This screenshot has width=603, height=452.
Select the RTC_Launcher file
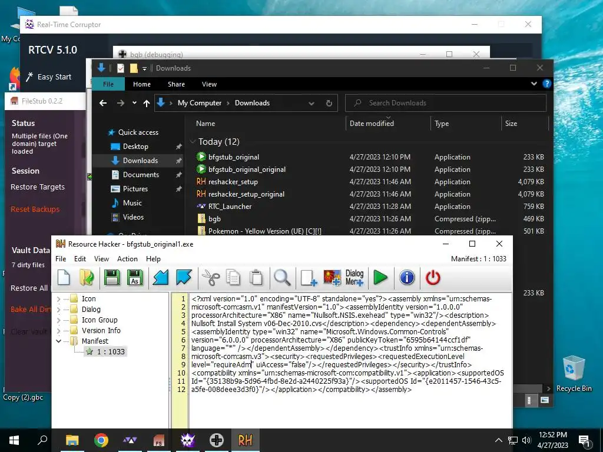[x=230, y=207]
